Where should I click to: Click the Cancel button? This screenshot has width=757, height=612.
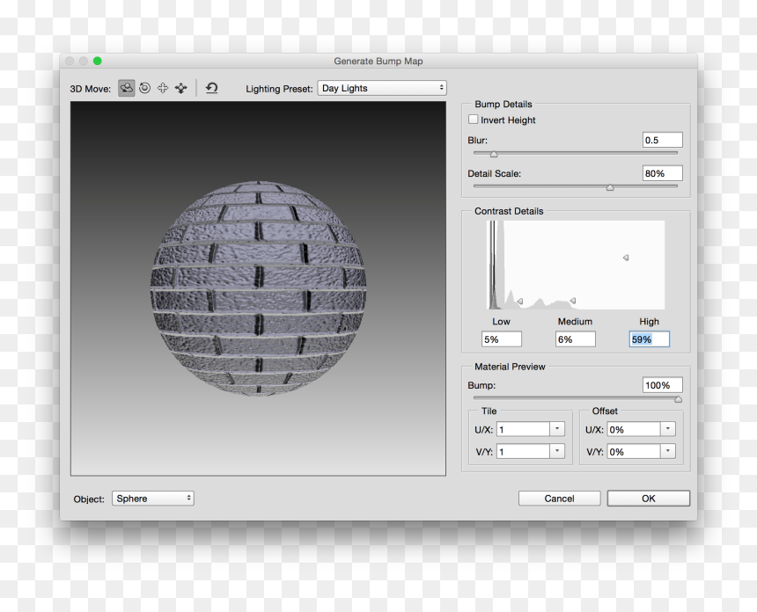[560, 499]
